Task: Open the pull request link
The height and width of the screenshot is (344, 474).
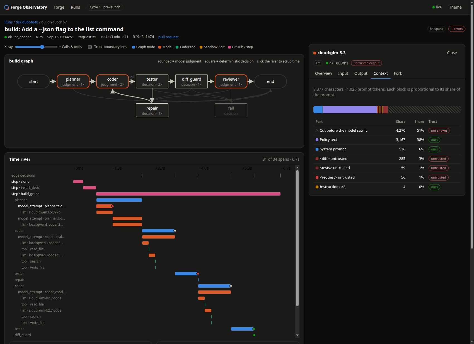Action: coord(168,37)
